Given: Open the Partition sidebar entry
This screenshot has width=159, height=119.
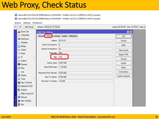Looking at the screenshot, I should [27, 90].
